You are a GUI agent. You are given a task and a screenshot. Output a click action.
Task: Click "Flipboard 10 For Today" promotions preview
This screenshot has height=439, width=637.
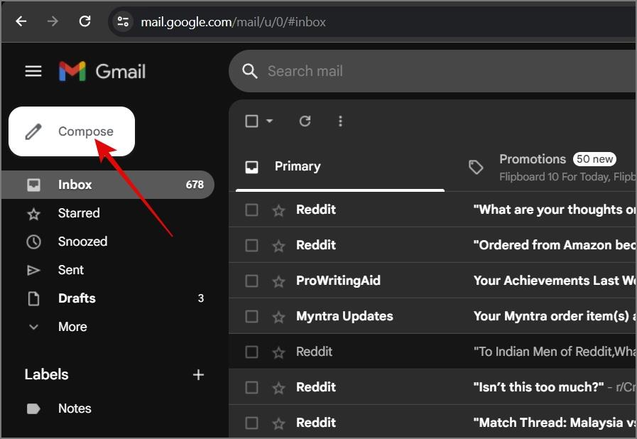point(567,177)
